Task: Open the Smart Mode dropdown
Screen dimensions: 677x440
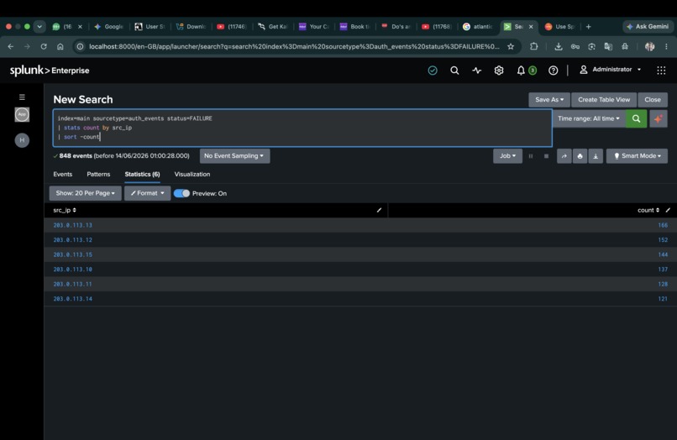Action: click(x=637, y=156)
